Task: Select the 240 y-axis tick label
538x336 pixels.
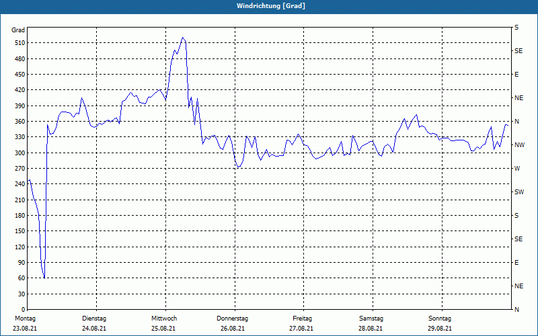Action: click(20, 184)
